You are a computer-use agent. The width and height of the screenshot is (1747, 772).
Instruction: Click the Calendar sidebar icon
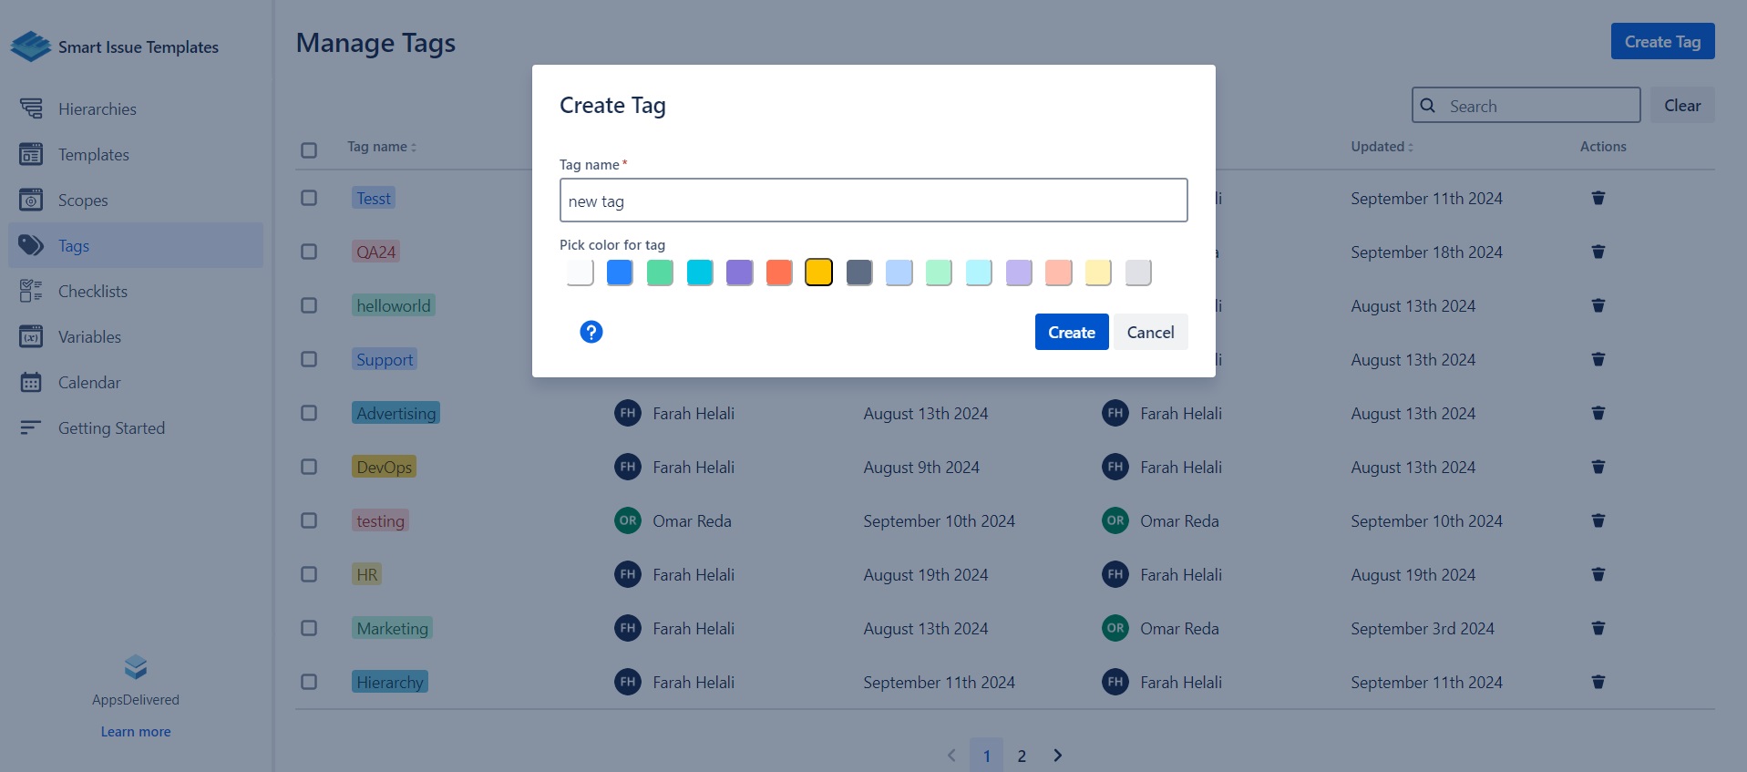click(x=31, y=383)
